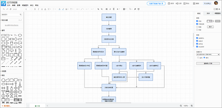The width and height of the screenshot is (222, 108).
Task: Switch to the 文本 tab
Action: pyautogui.click(x=208, y=13)
